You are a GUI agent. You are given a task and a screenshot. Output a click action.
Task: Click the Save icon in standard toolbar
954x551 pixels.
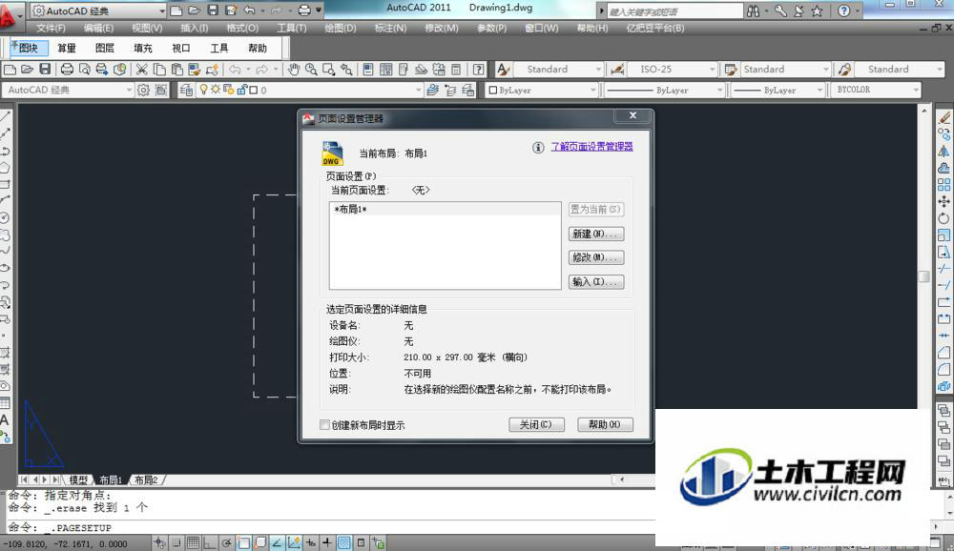click(45, 70)
